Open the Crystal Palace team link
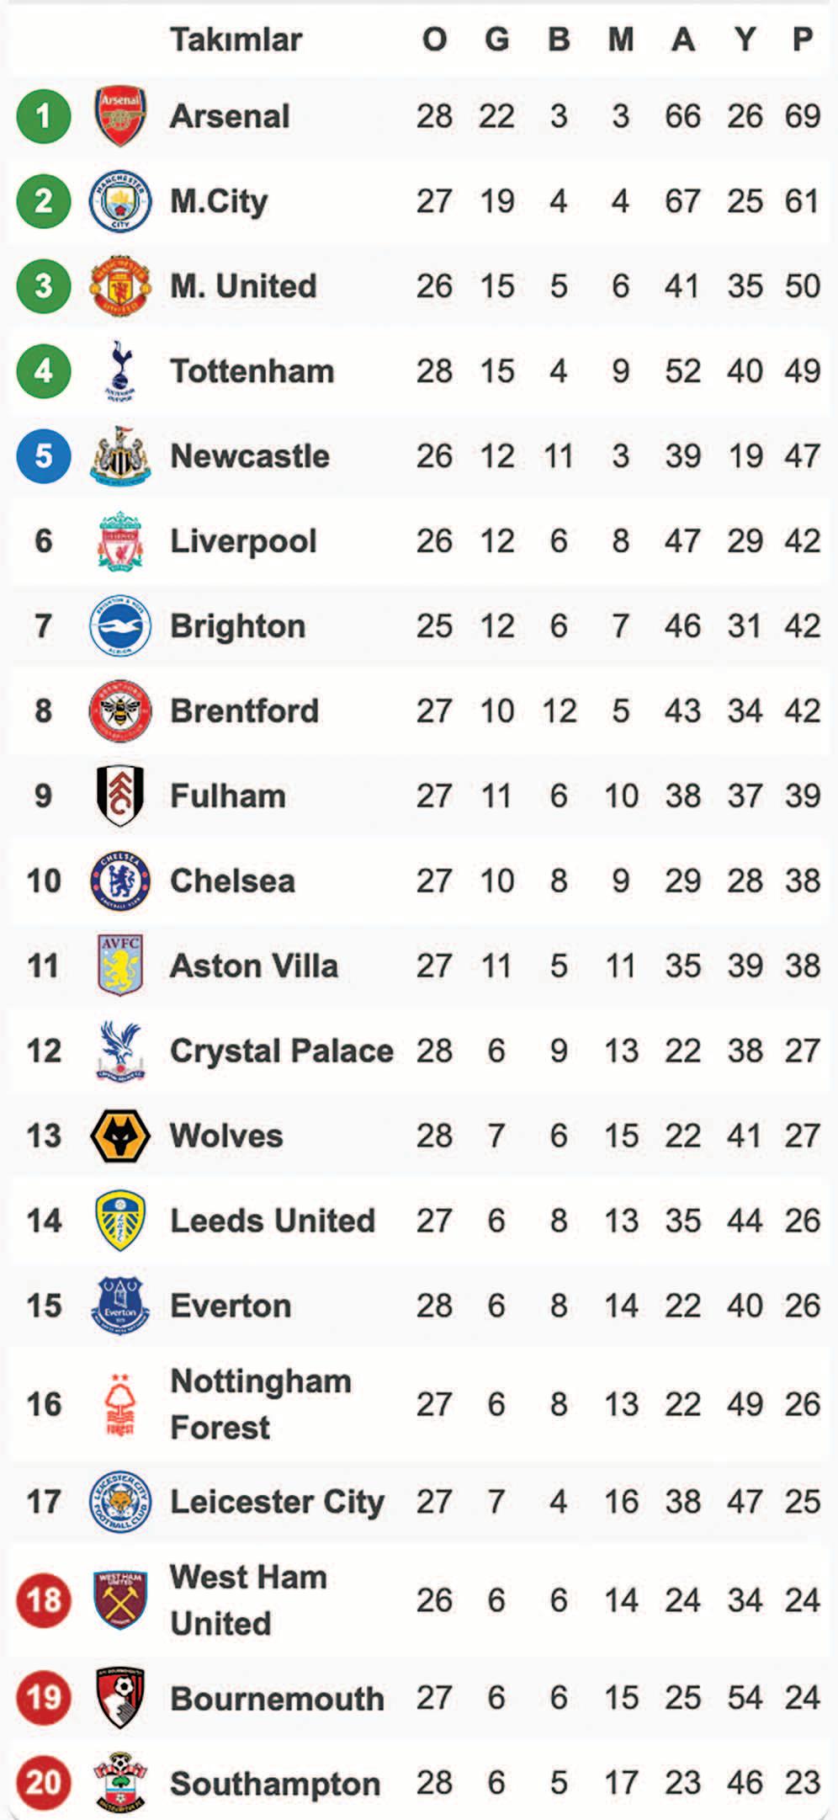Image resolution: width=838 pixels, height=1820 pixels. 282,1051
